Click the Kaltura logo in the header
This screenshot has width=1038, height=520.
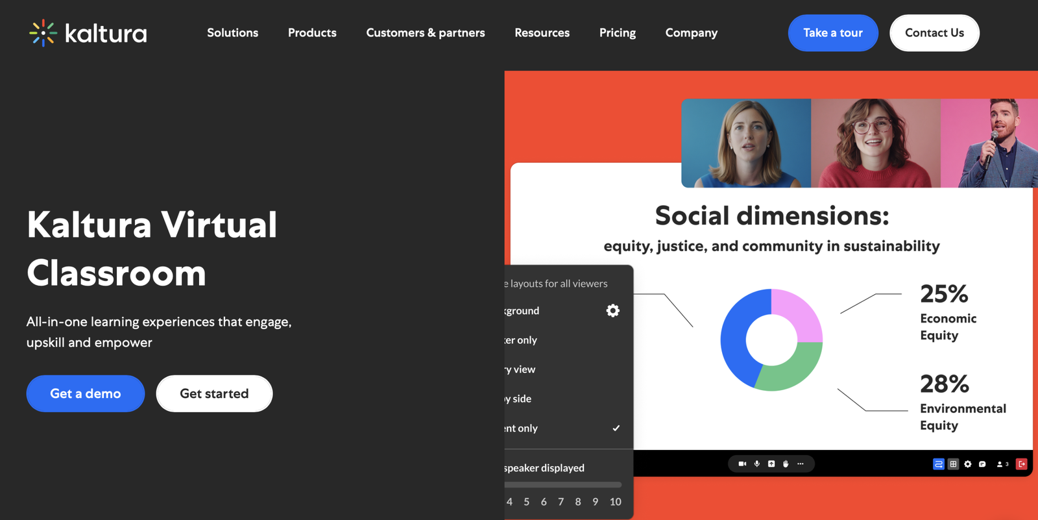[88, 32]
